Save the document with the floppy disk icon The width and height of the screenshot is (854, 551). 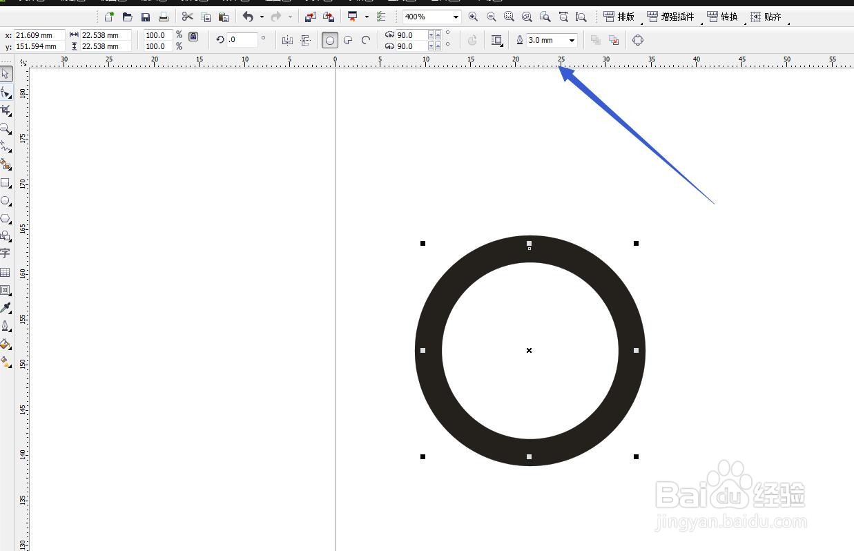pos(145,17)
